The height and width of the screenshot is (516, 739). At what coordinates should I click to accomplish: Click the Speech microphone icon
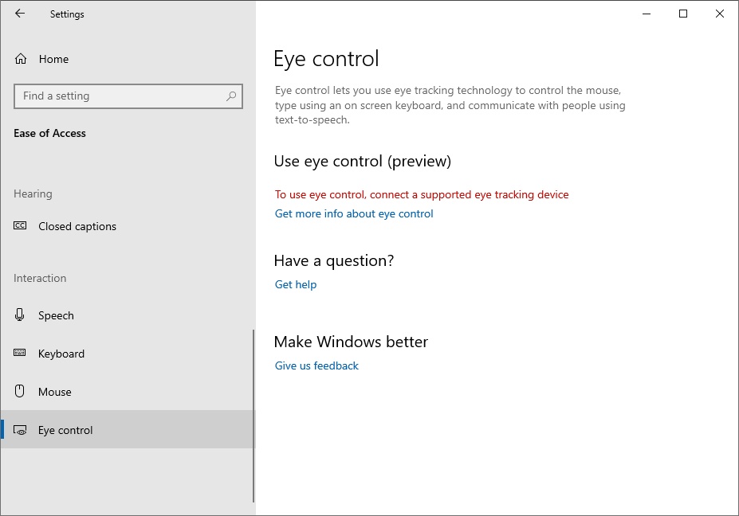pyautogui.click(x=19, y=315)
